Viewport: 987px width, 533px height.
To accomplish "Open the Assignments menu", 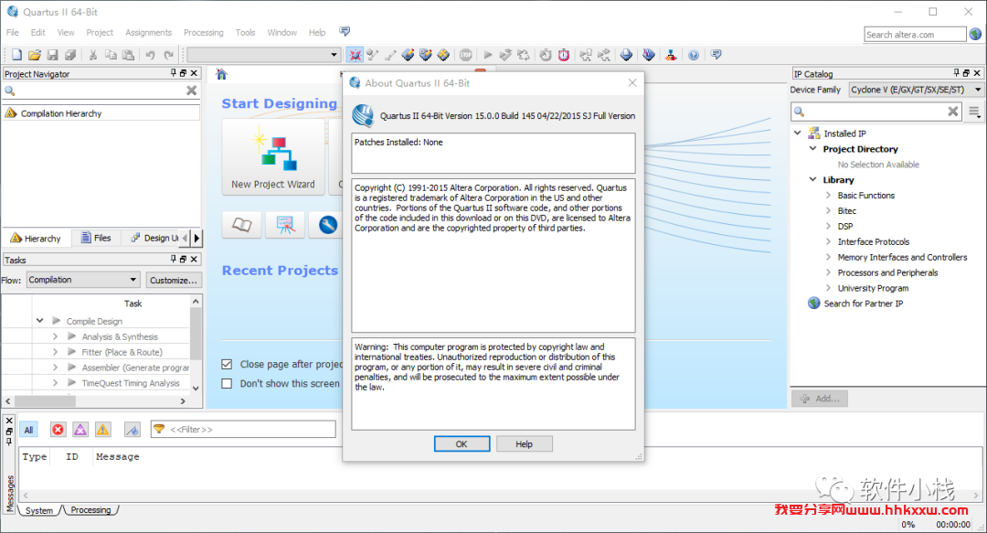I will (149, 32).
